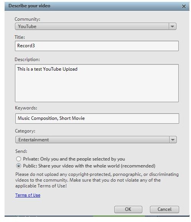Select the Private radio button
The width and height of the screenshot is (191, 222).
tap(18, 159)
